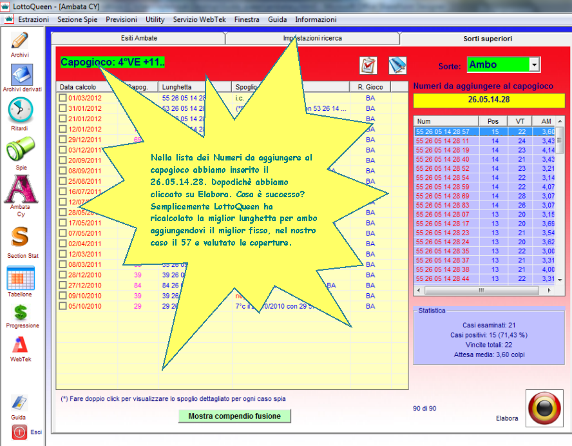Open the Sezione Spie menu
572x446 pixels.
point(77,20)
